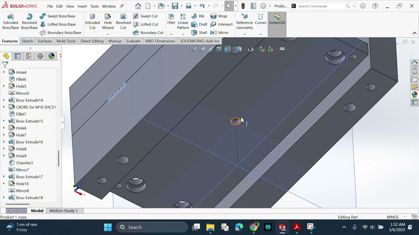The width and height of the screenshot is (419, 235).
Task: Activate the Revolved Cut tool
Action: pos(123,22)
